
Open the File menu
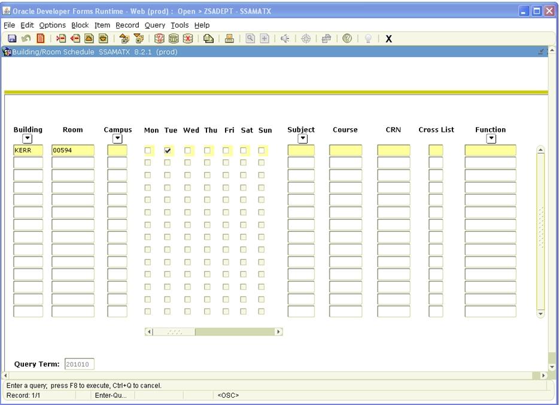click(x=9, y=25)
